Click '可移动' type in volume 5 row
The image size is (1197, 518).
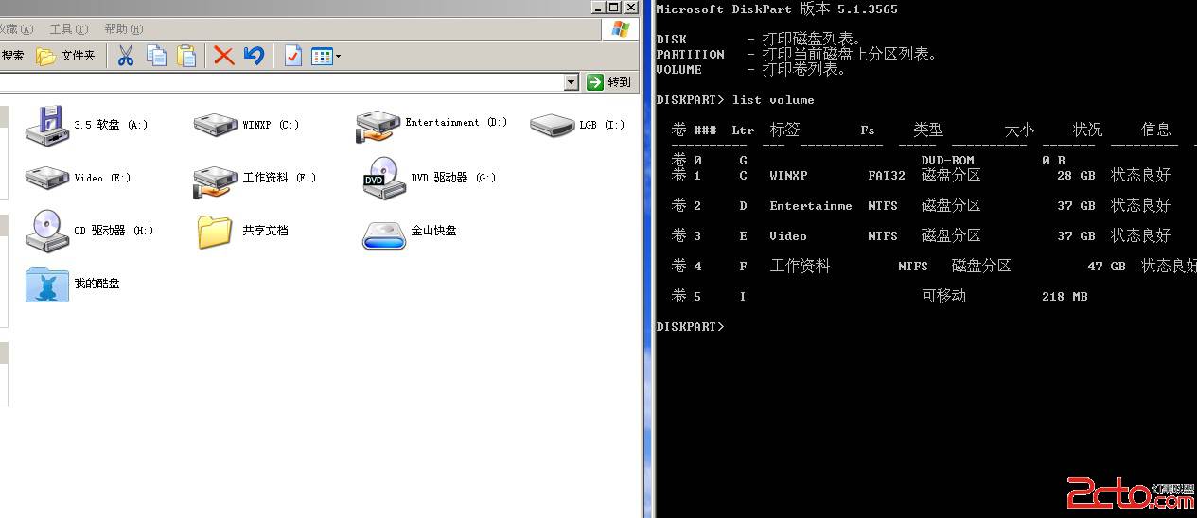coord(943,297)
